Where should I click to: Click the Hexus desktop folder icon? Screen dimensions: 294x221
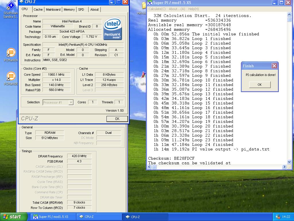coord(144,6)
